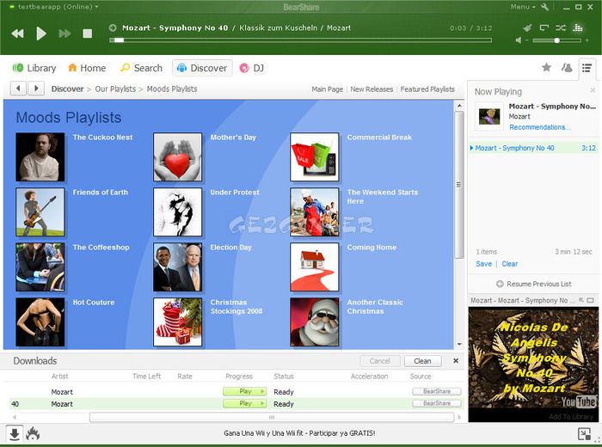This screenshot has width=602, height=447.
Task: Click the flame hot downloads icon
Action: (33, 434)
